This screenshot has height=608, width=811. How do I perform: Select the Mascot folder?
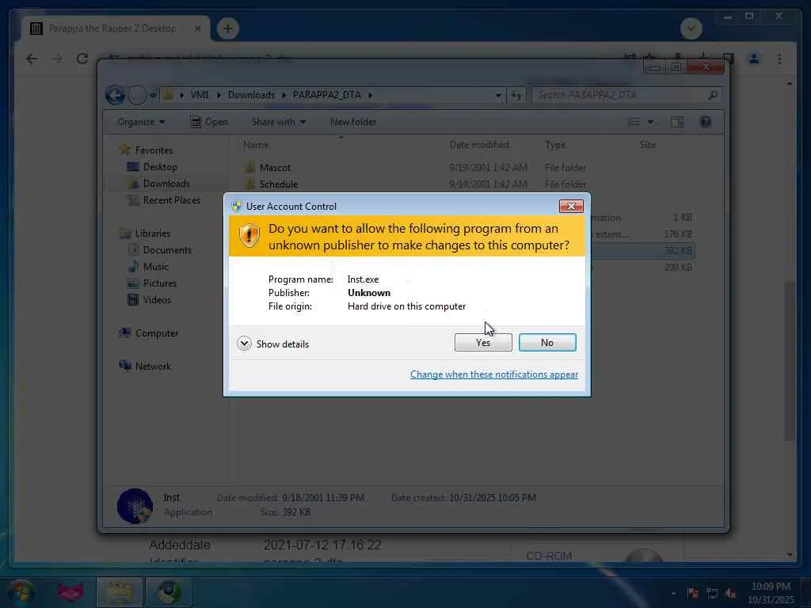coord(275,168)
